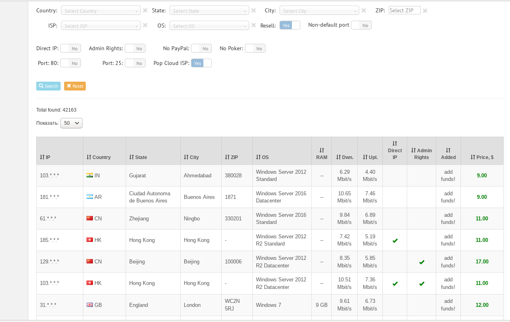This screenshot has height=322, width=510.
Task: Clear the Country filter with the X icon
Action: tap(145, 11)
